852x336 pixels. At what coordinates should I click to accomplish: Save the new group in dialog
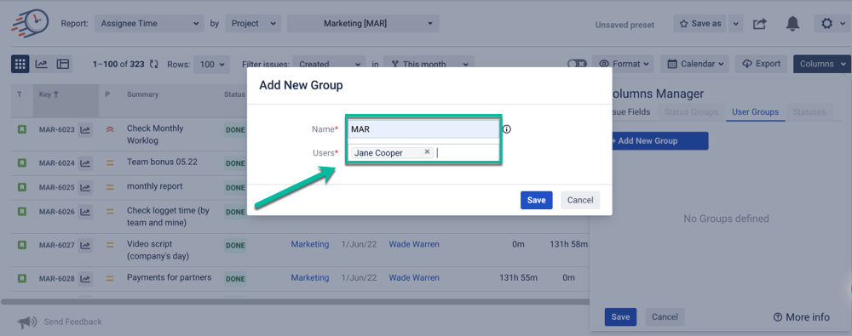click(x=536, y=200)
